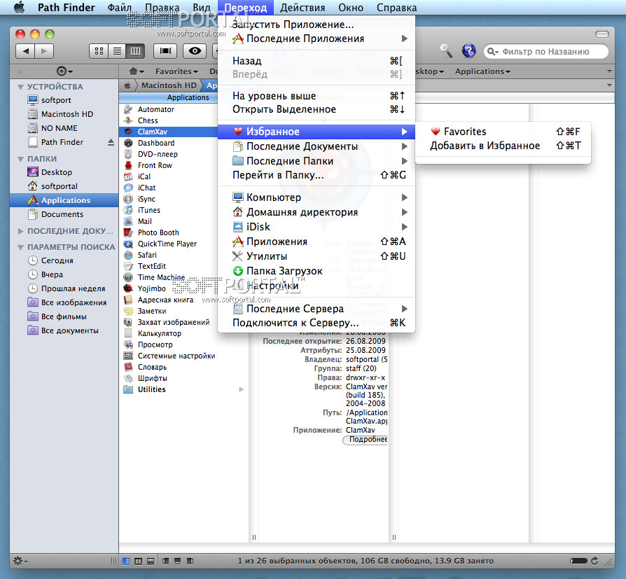The image size is (626, 579).
Task: Collapse the ПАРАМЕТРЫ ПОИСКА sidebar section
Action: 20,247
